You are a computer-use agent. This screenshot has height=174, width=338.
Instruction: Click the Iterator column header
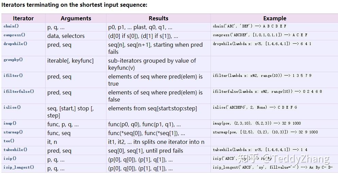(x=23, y=19)
